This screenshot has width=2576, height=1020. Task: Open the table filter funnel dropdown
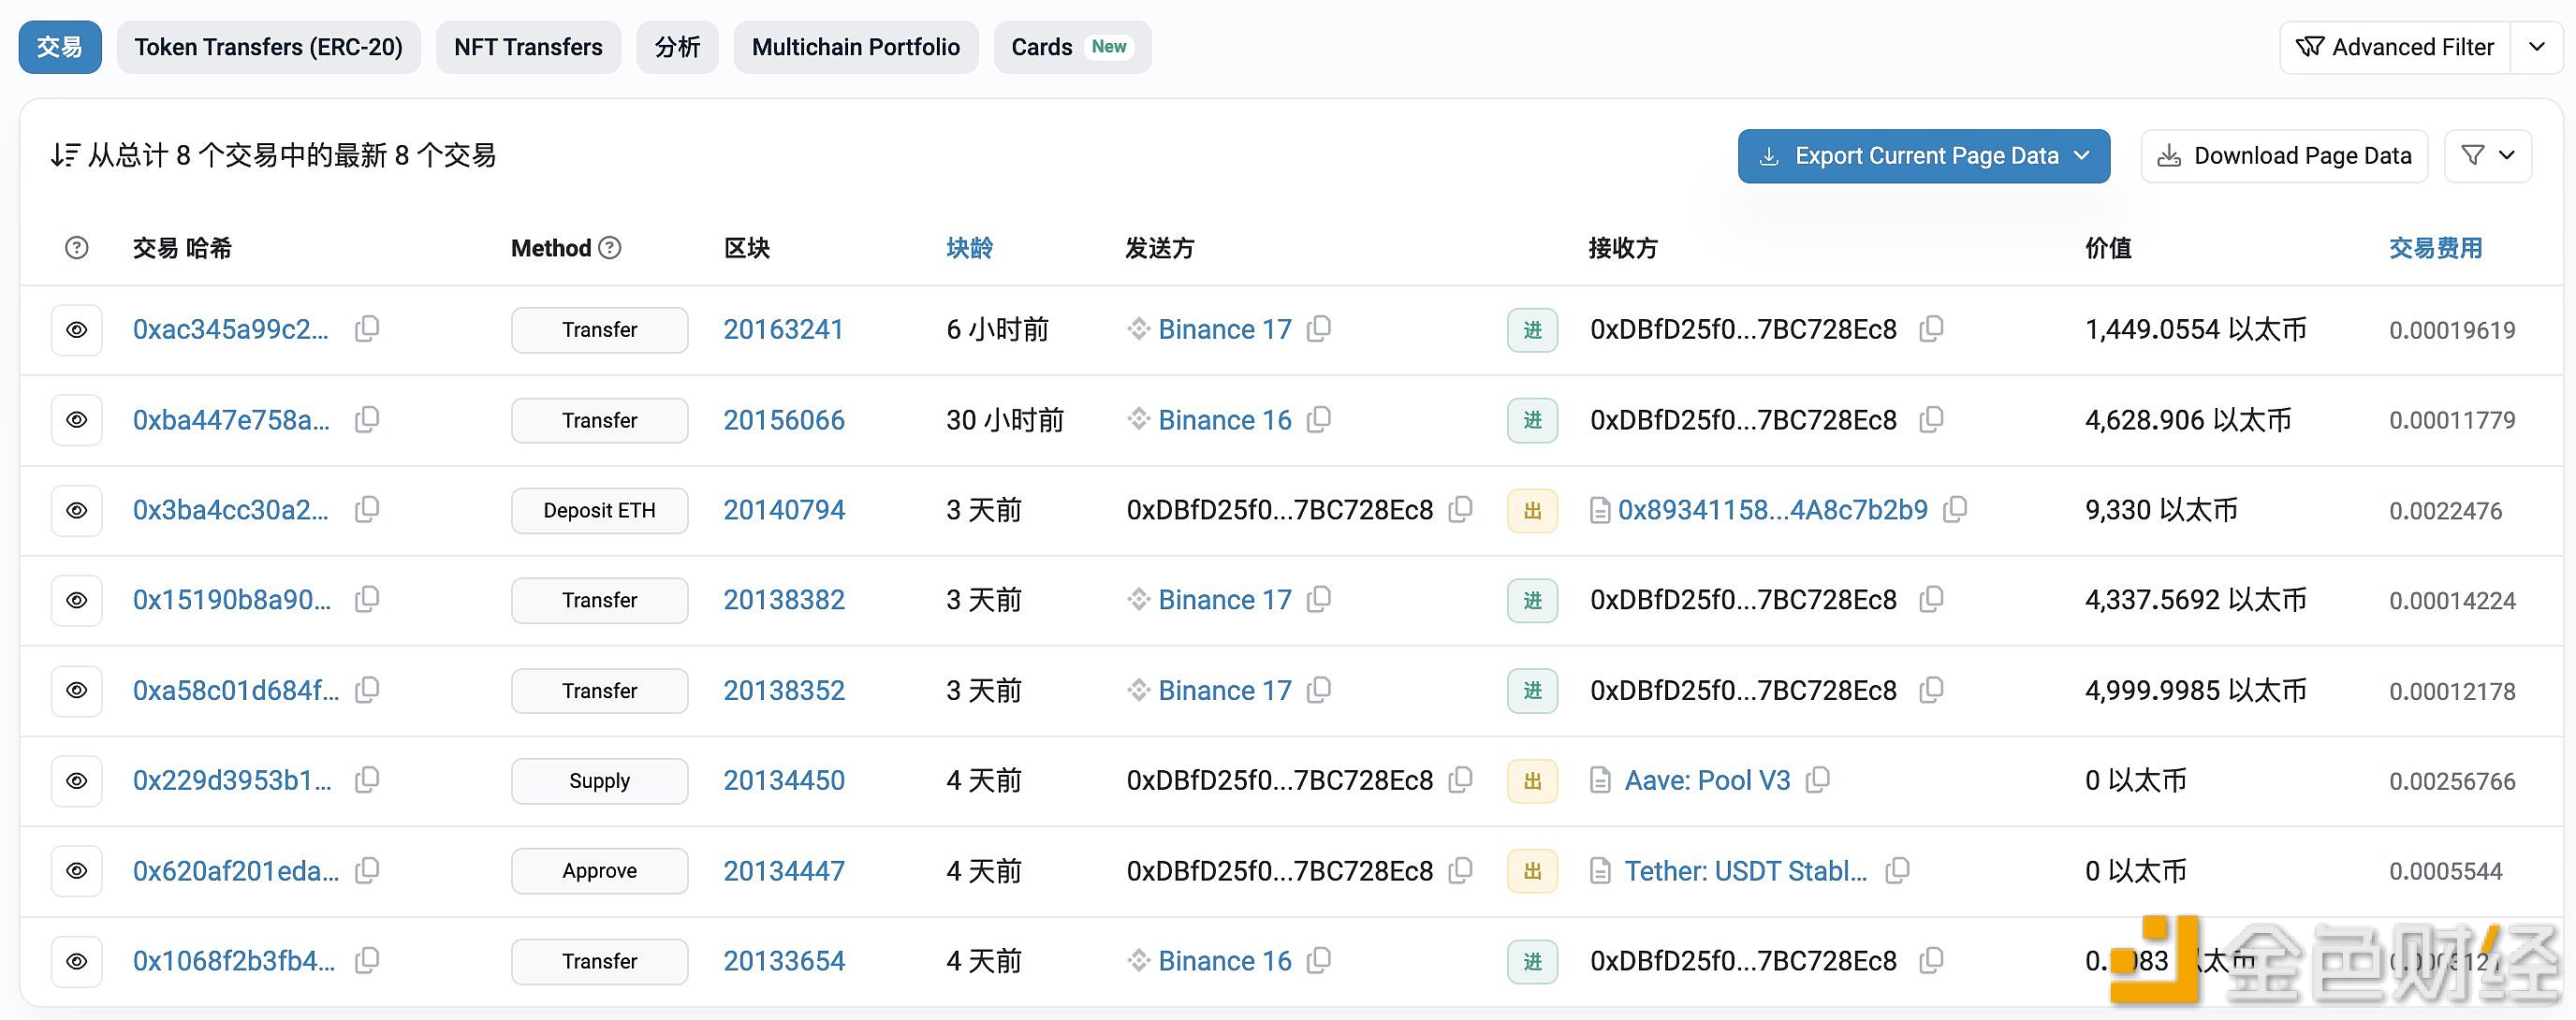(x=2488, y=156)
